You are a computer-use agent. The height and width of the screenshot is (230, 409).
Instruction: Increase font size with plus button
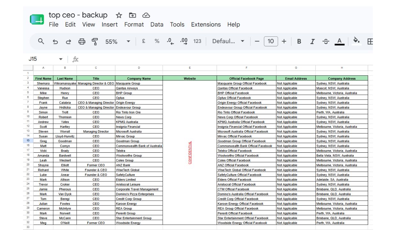click(x=284, y=41)
